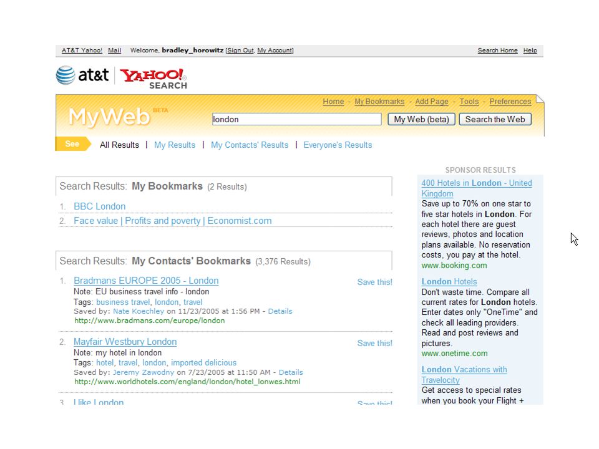599x449 pixels.
Task: Click london tag under Bradmans result
Action: coord(167,302)
